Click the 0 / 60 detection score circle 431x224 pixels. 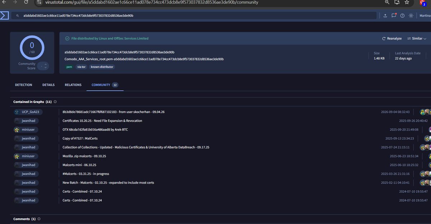[x=32, y=47]
